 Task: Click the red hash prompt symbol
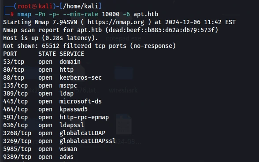pos(12,15)
